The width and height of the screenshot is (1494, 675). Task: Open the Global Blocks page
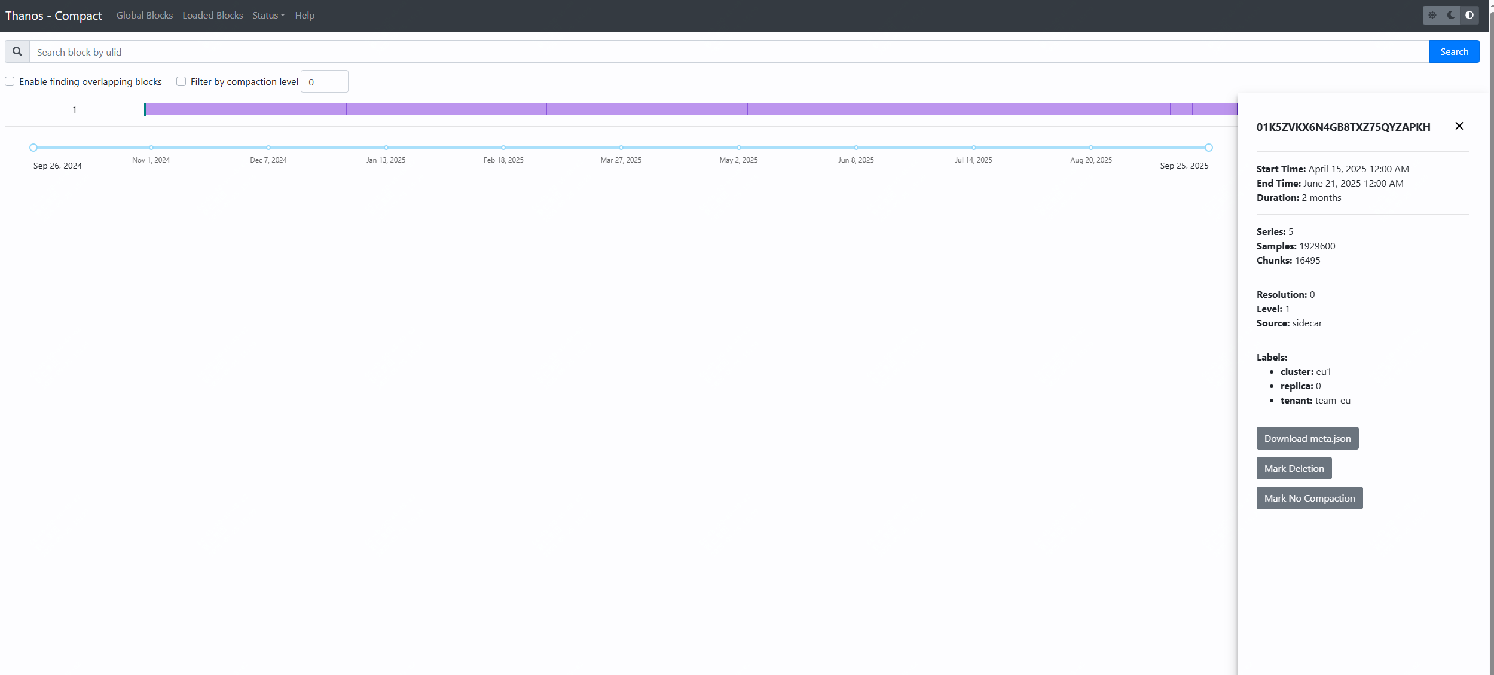(145, 16)
